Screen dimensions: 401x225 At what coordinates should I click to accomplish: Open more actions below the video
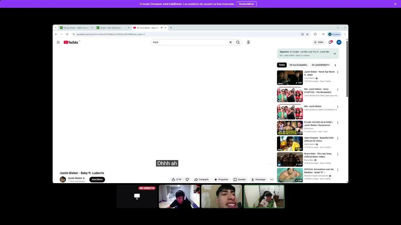point(272,179)
